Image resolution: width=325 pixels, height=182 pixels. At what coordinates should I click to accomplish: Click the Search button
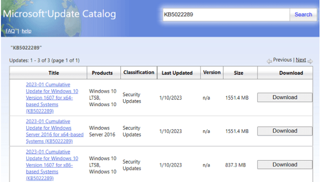click(303, 15)
